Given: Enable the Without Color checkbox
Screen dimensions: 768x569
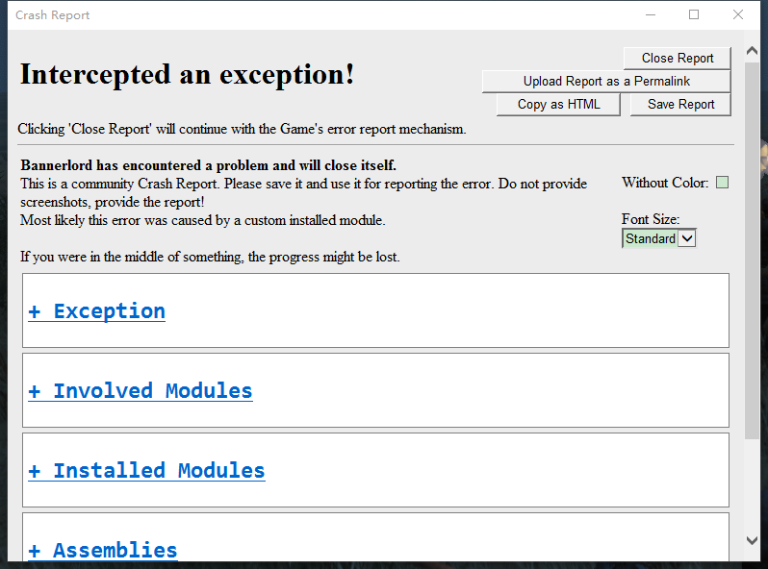Looking at the screenshot, I should (722, 183).
